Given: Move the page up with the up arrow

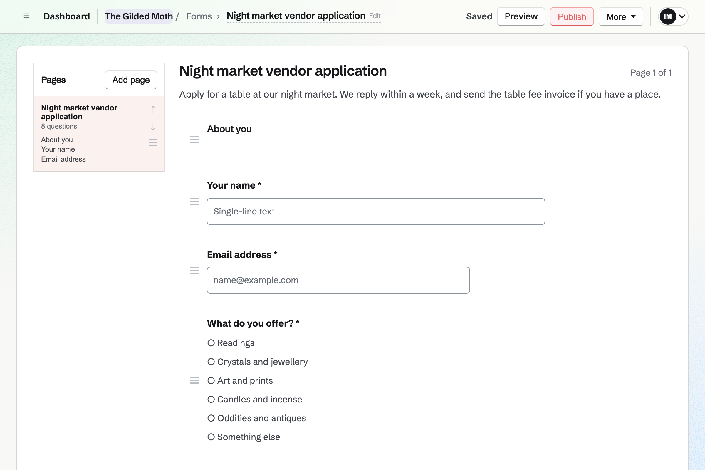Looking at the screenshot, I should [153, 110].
